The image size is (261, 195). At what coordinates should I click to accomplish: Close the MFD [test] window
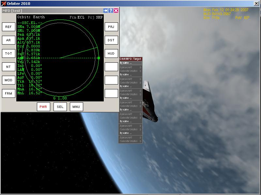[116, 11]
